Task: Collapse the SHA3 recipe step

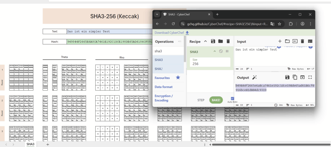Action: [215, 51]
